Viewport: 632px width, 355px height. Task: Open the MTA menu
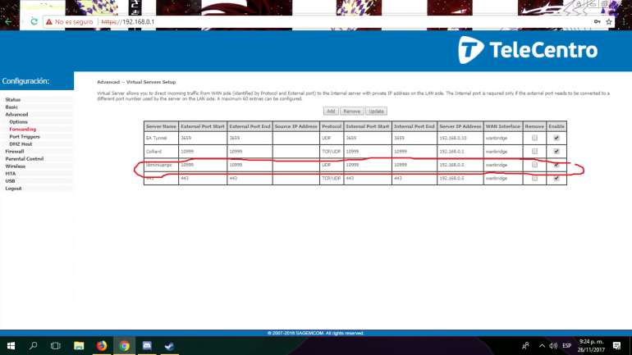[11, 174]
